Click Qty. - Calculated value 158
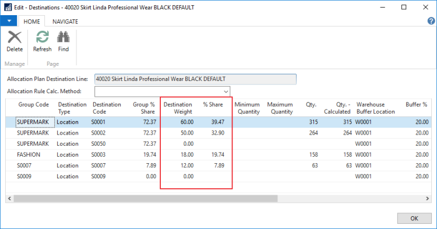 pos(347,154)
